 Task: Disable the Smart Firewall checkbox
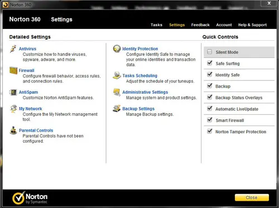click(210, 120)
